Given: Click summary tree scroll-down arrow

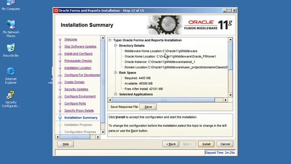Looking at the screenshot, I should coord(231,95).
